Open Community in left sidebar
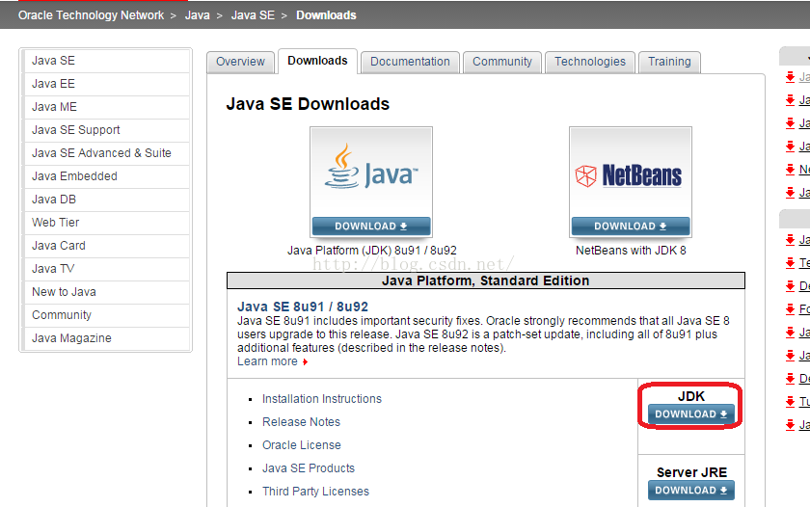The image size is (810, 507). [106, 315]
